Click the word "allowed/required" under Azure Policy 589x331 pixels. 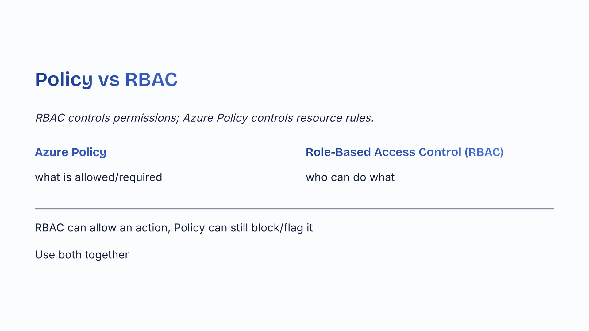118,177
